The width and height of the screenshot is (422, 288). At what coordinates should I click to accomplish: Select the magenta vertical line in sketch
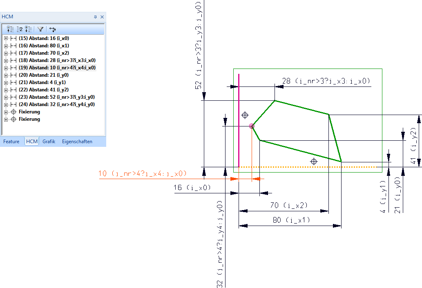click(x=239, y=120)
